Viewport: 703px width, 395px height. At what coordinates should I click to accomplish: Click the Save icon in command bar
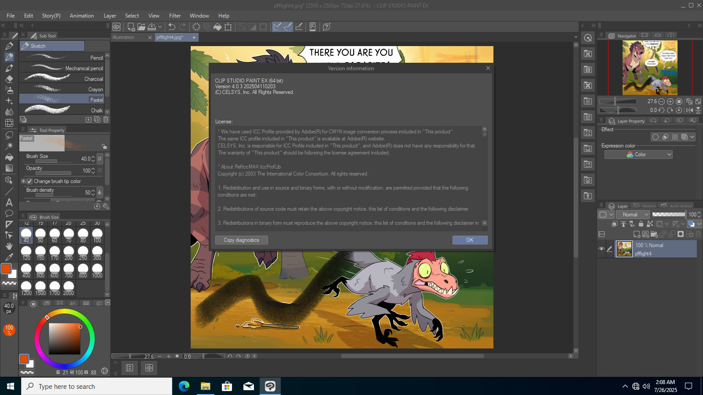coord(152,27)
